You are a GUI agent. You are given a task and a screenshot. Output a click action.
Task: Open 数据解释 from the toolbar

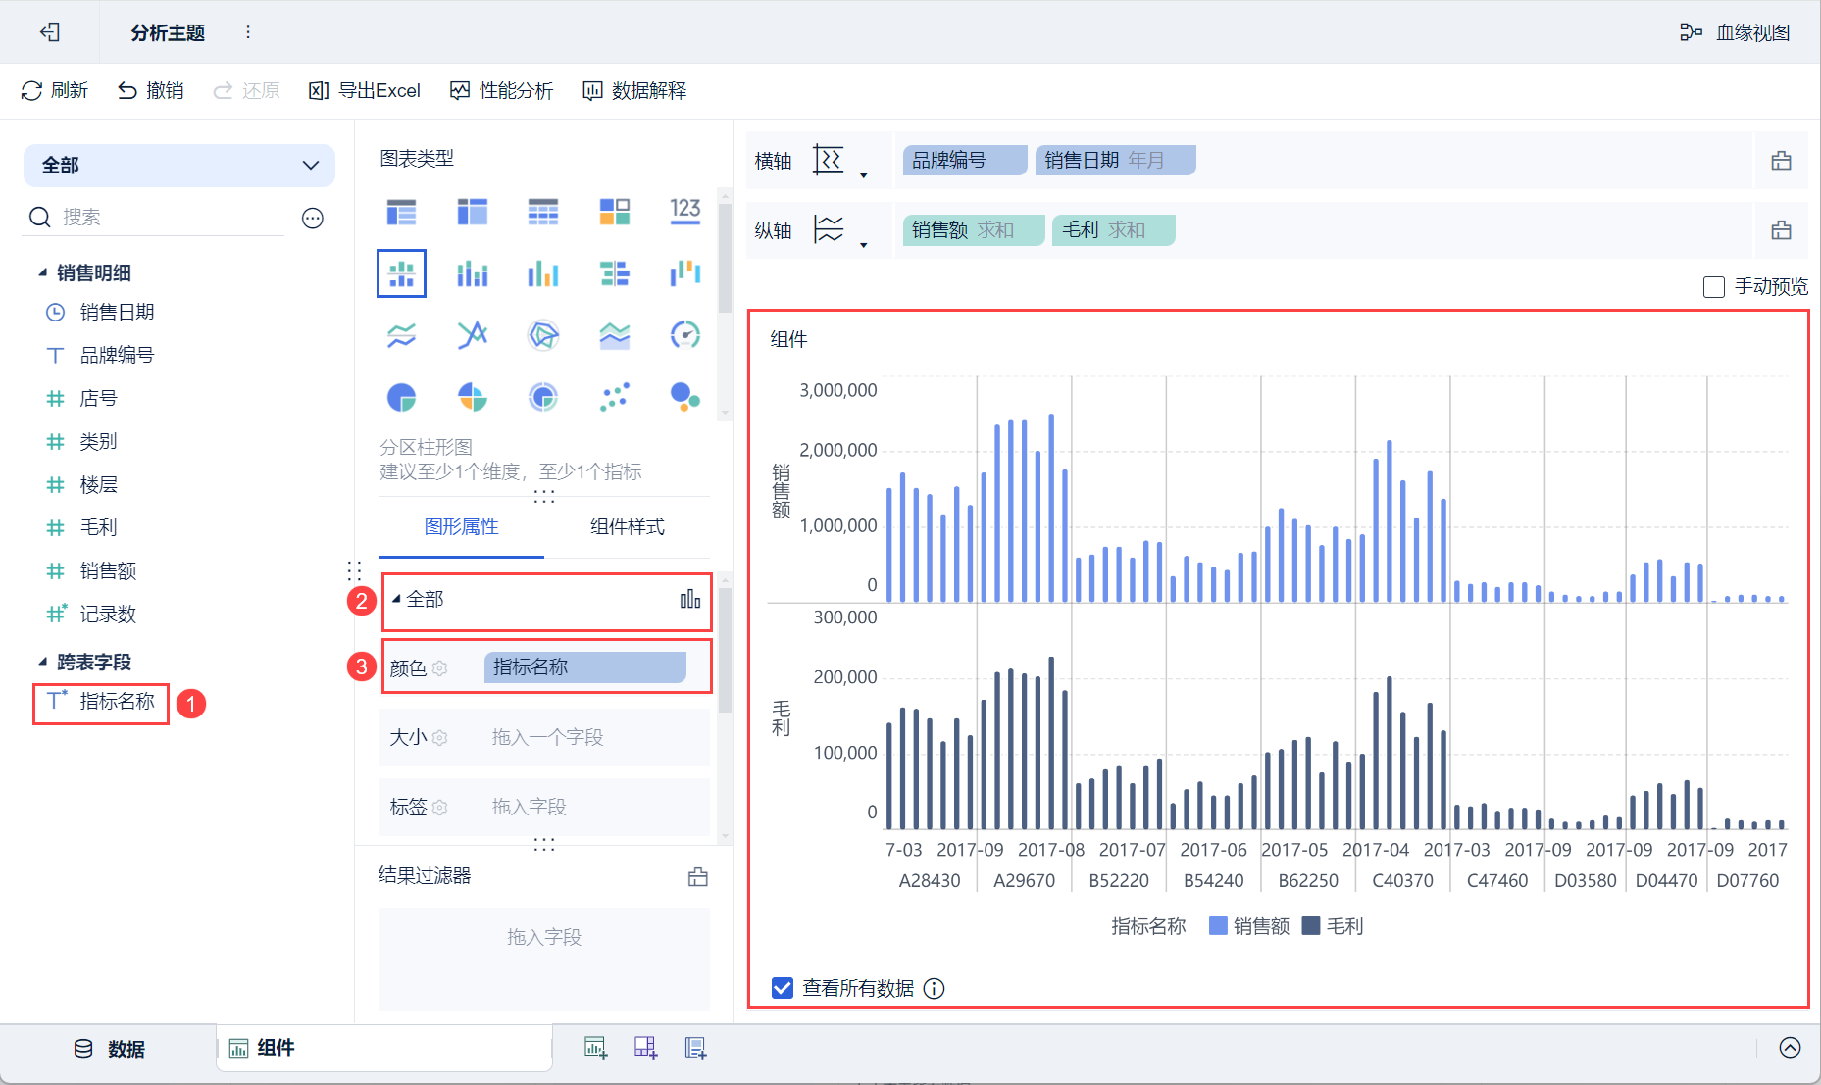[x=634, y=91]
